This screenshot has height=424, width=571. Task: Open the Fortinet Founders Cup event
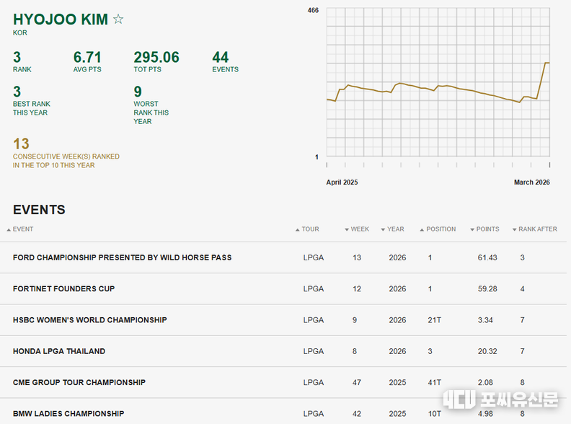[63, 288]
